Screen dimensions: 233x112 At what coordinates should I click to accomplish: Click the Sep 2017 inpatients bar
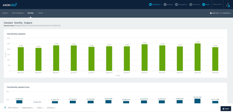[x=127, y=58]
